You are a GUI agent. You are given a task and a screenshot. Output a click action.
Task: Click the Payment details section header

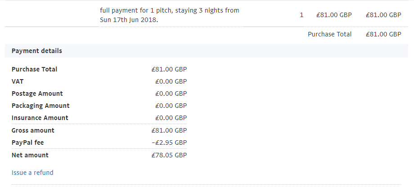[37, 51]
